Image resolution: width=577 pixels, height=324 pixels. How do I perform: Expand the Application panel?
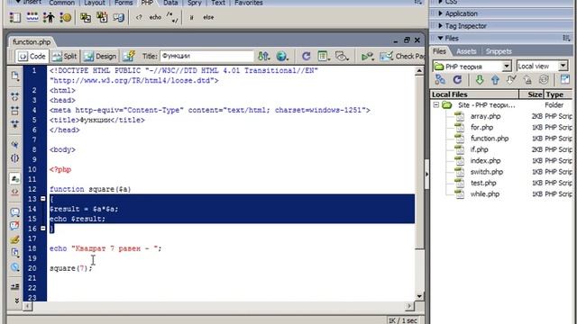tap(440, 13)
